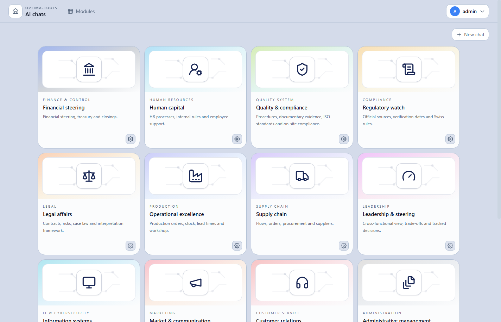
Task: Open settings gear for Regulatory watch
Action: click(x=450, y=139)
